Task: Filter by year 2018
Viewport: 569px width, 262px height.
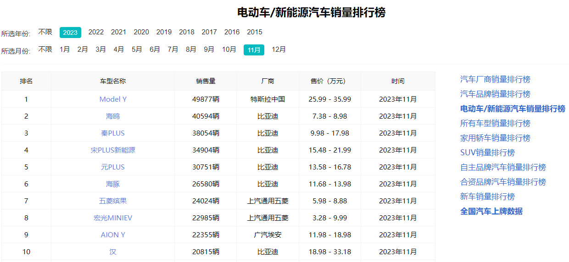Action: 187,32
